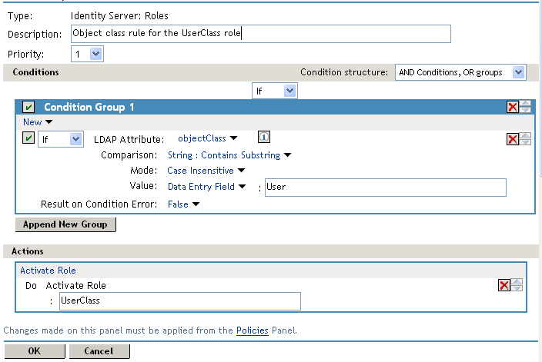This screenshot has height=362, width=542.
Task: Uncheck the LDAP Attribute condition checkbox
Action: 28,138
